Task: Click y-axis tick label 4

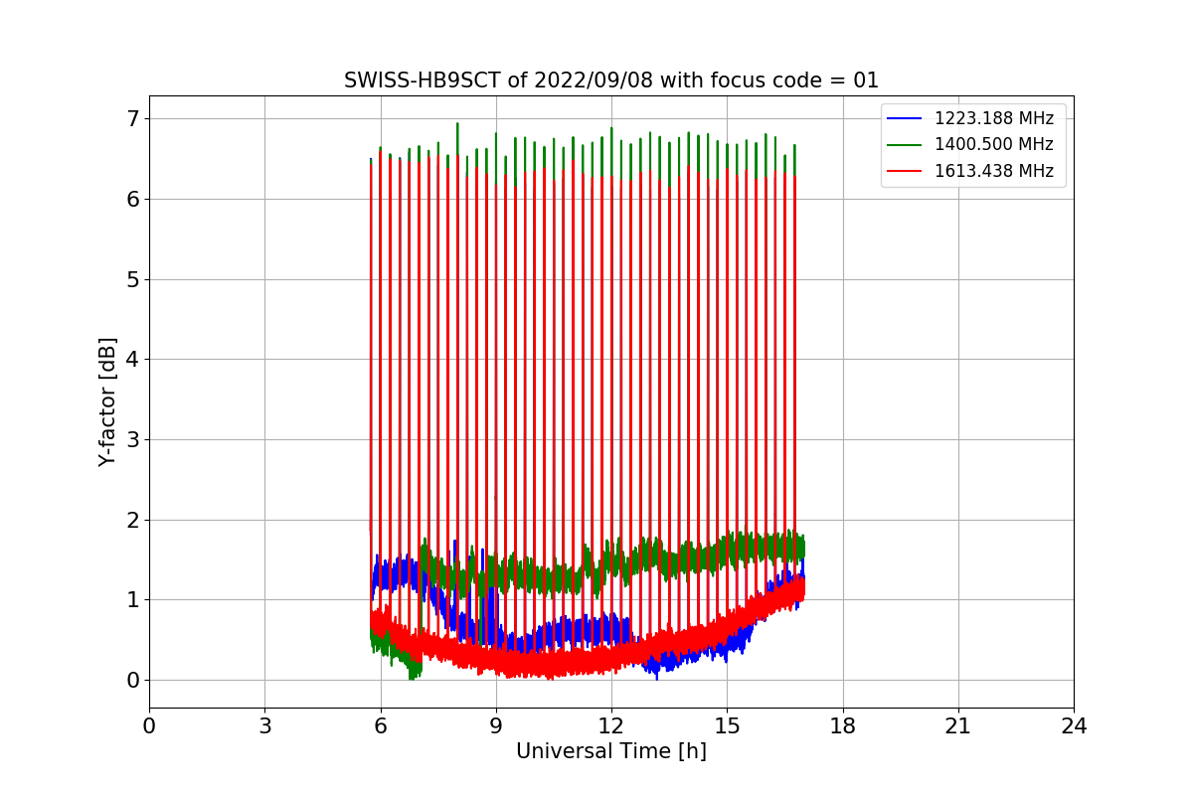Action: [133, 360]
